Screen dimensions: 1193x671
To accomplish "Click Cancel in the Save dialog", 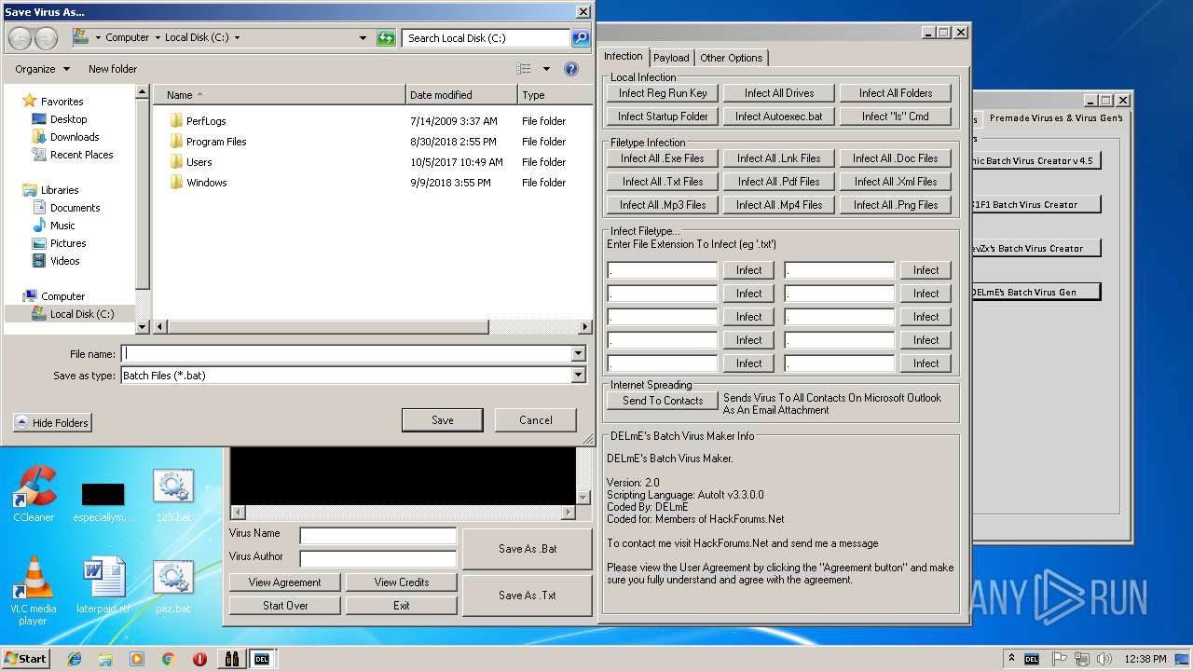I will point(536,420).
